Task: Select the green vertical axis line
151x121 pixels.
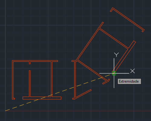Action: tap(5, 55)
